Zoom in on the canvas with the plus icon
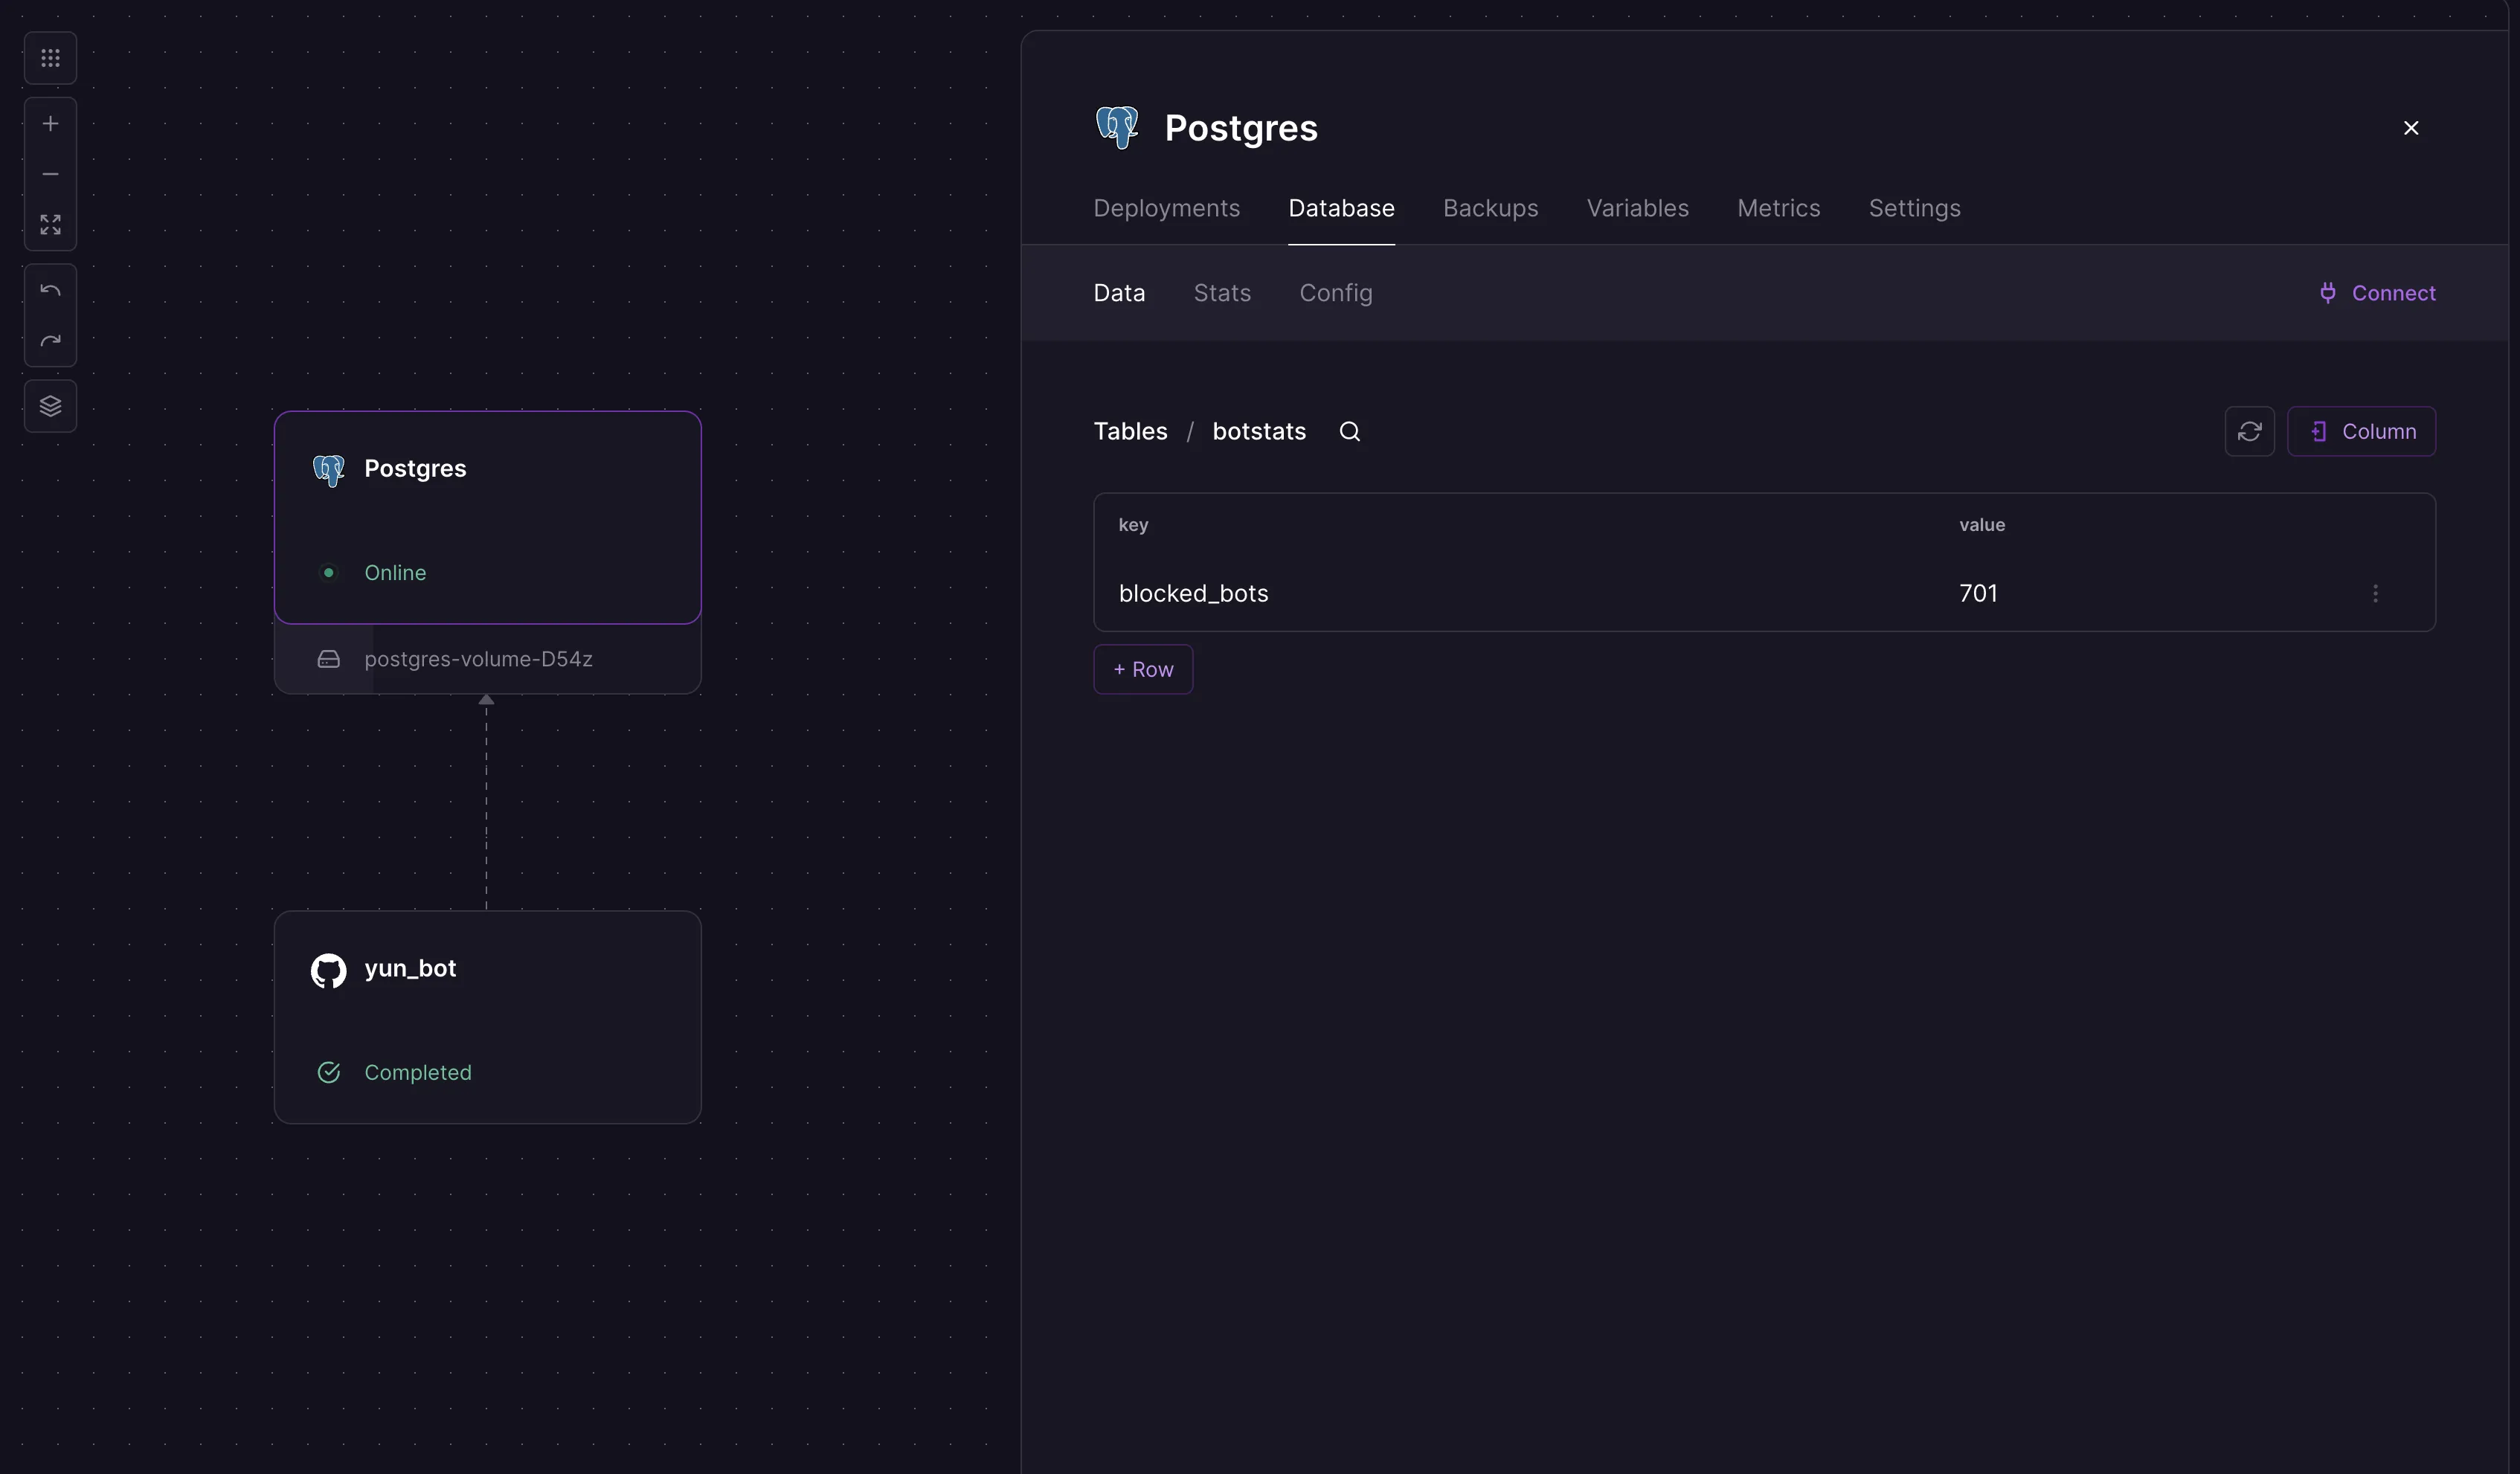 [50, 124]
